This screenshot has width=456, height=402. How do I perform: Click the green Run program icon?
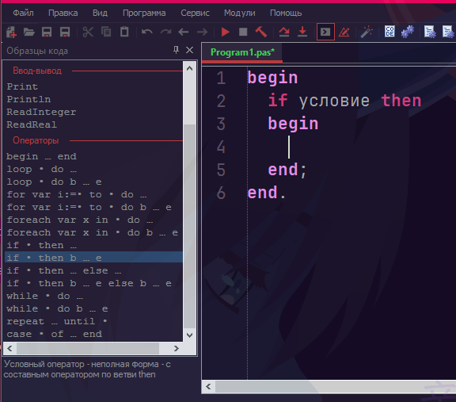pos(226,32)
